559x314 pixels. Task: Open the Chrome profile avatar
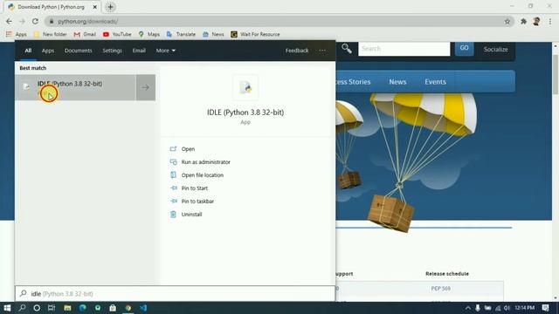pyautogui.click(x=536, y=21)
